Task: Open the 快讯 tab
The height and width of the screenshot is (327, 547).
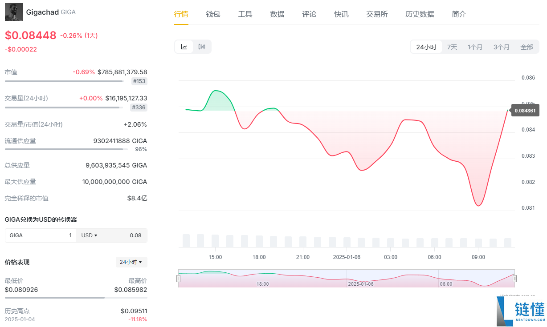Action: pos(341,14)
